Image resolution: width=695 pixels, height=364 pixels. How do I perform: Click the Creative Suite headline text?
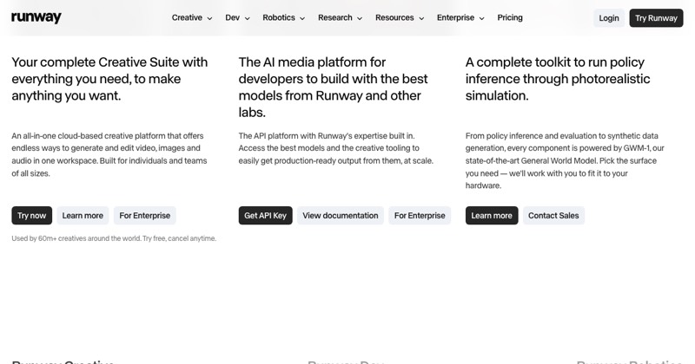point(109,79)
